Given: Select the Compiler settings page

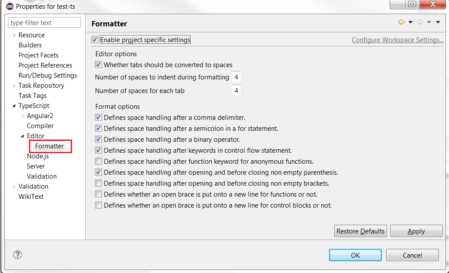Looking at the screenshot, I should (x=40, y=126).
